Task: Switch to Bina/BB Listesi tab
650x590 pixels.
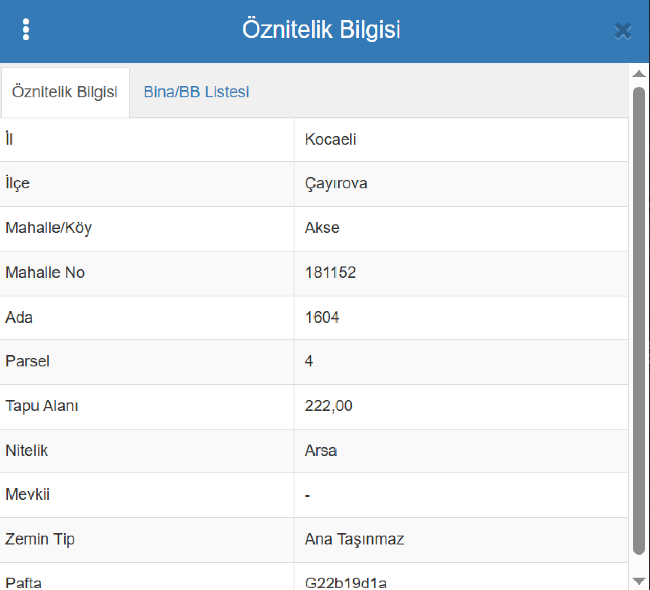Action: pos(196,92)
